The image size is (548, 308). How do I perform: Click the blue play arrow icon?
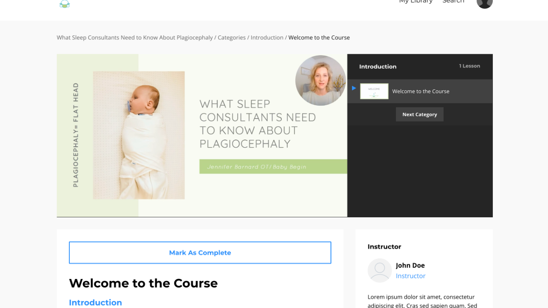click(x=354, y=88)
